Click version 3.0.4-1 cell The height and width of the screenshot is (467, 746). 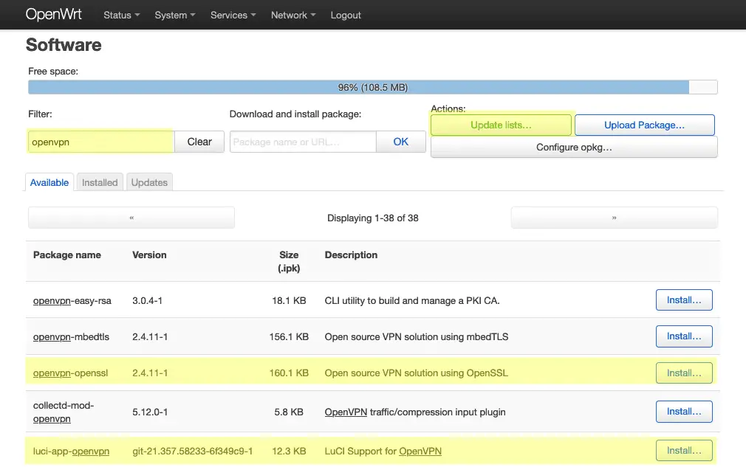click(148, 301)
